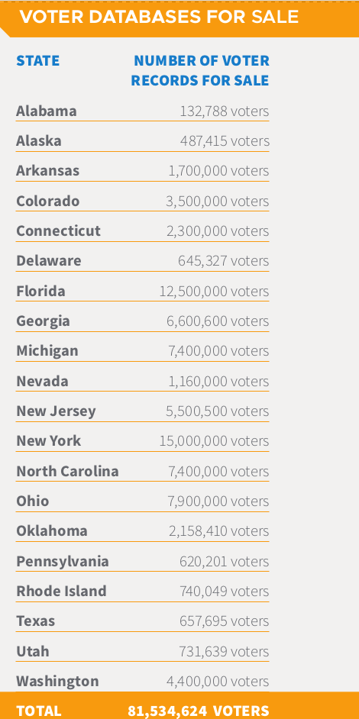Click the TOTAL 81,534,624 voters footer
This screenshot has width=359, height=719.
click(x=179, y=706)
